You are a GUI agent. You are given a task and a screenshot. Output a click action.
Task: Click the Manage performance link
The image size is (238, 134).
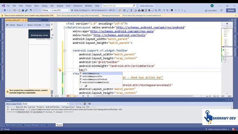(111, 16)
